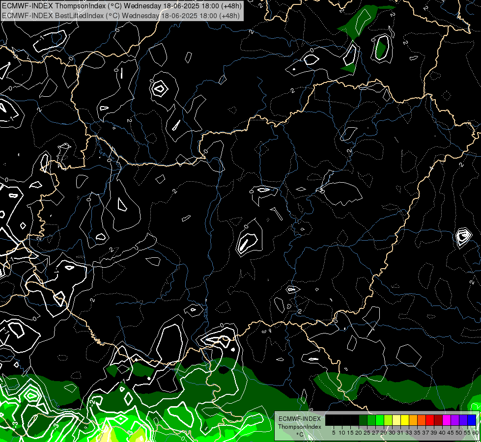Click the legend scale value 25
Screen dimensions: 481x442
367,433
